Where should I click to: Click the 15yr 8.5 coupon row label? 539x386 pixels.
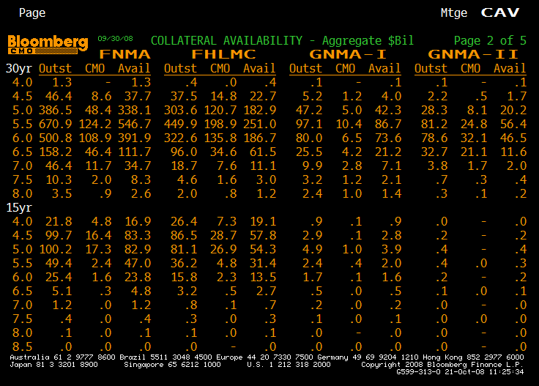[x=23, y=347]
